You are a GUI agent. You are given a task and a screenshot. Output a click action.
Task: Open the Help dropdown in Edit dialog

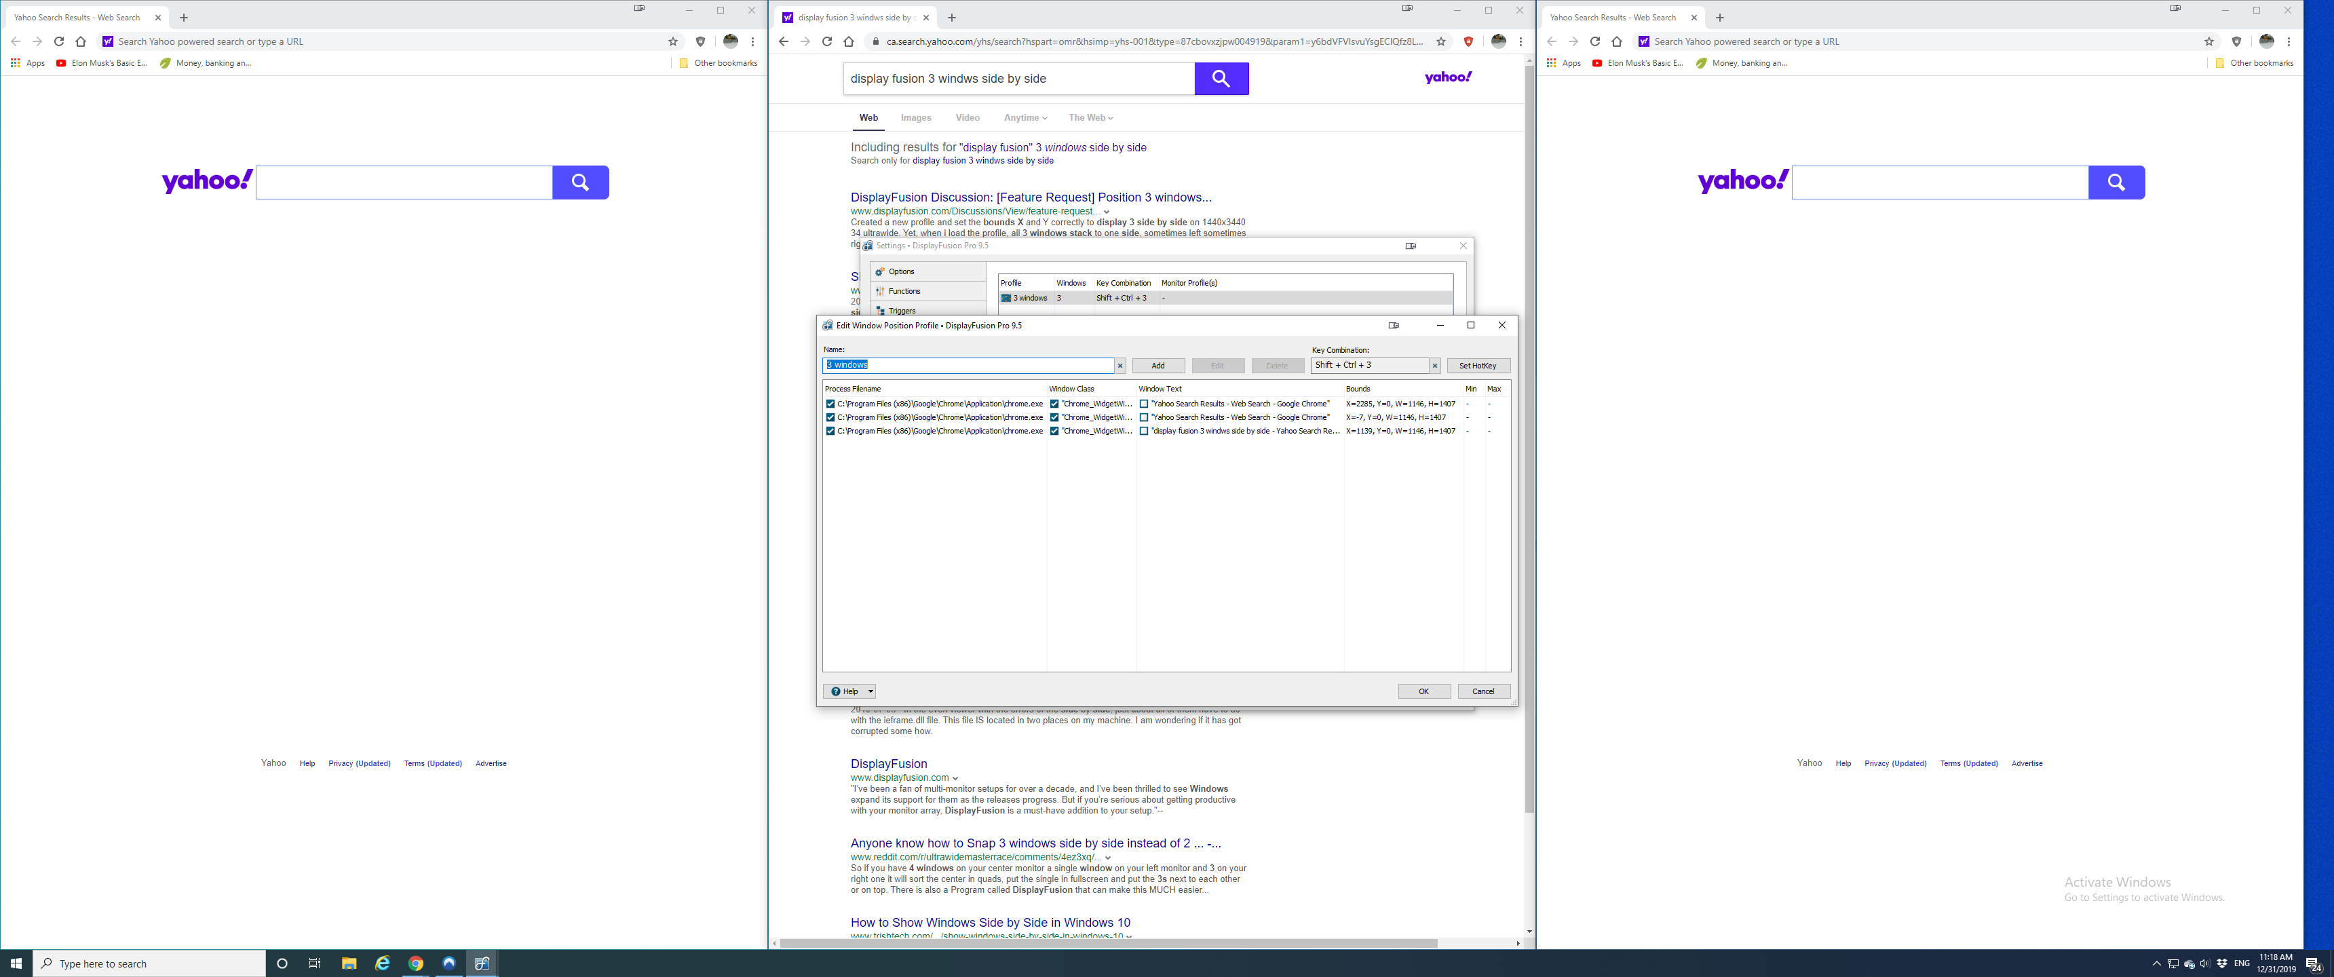coord(870,691)
